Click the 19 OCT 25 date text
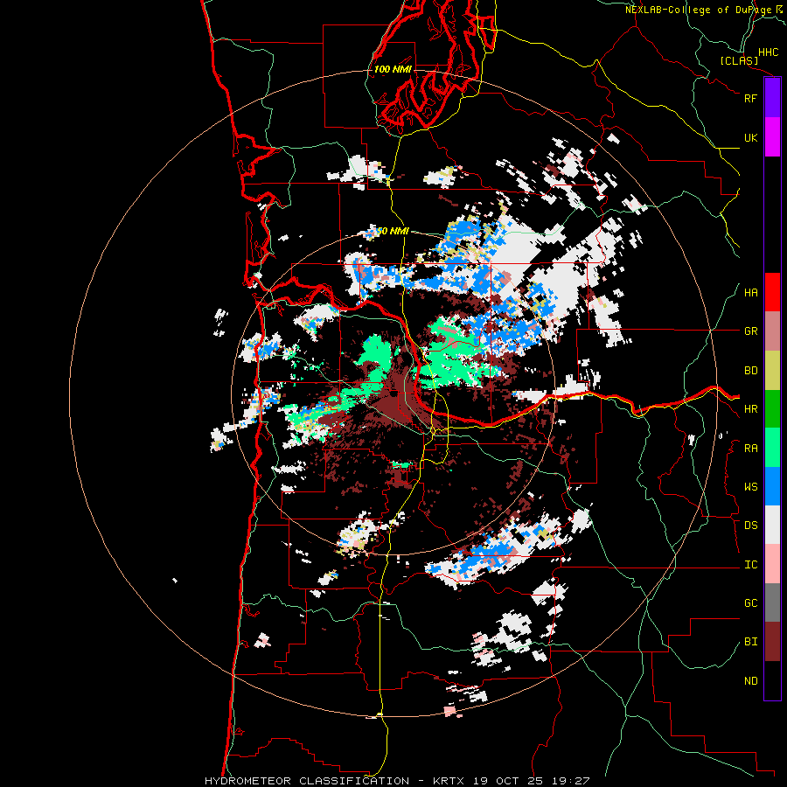The image size is (787, 787). point(509,781)
